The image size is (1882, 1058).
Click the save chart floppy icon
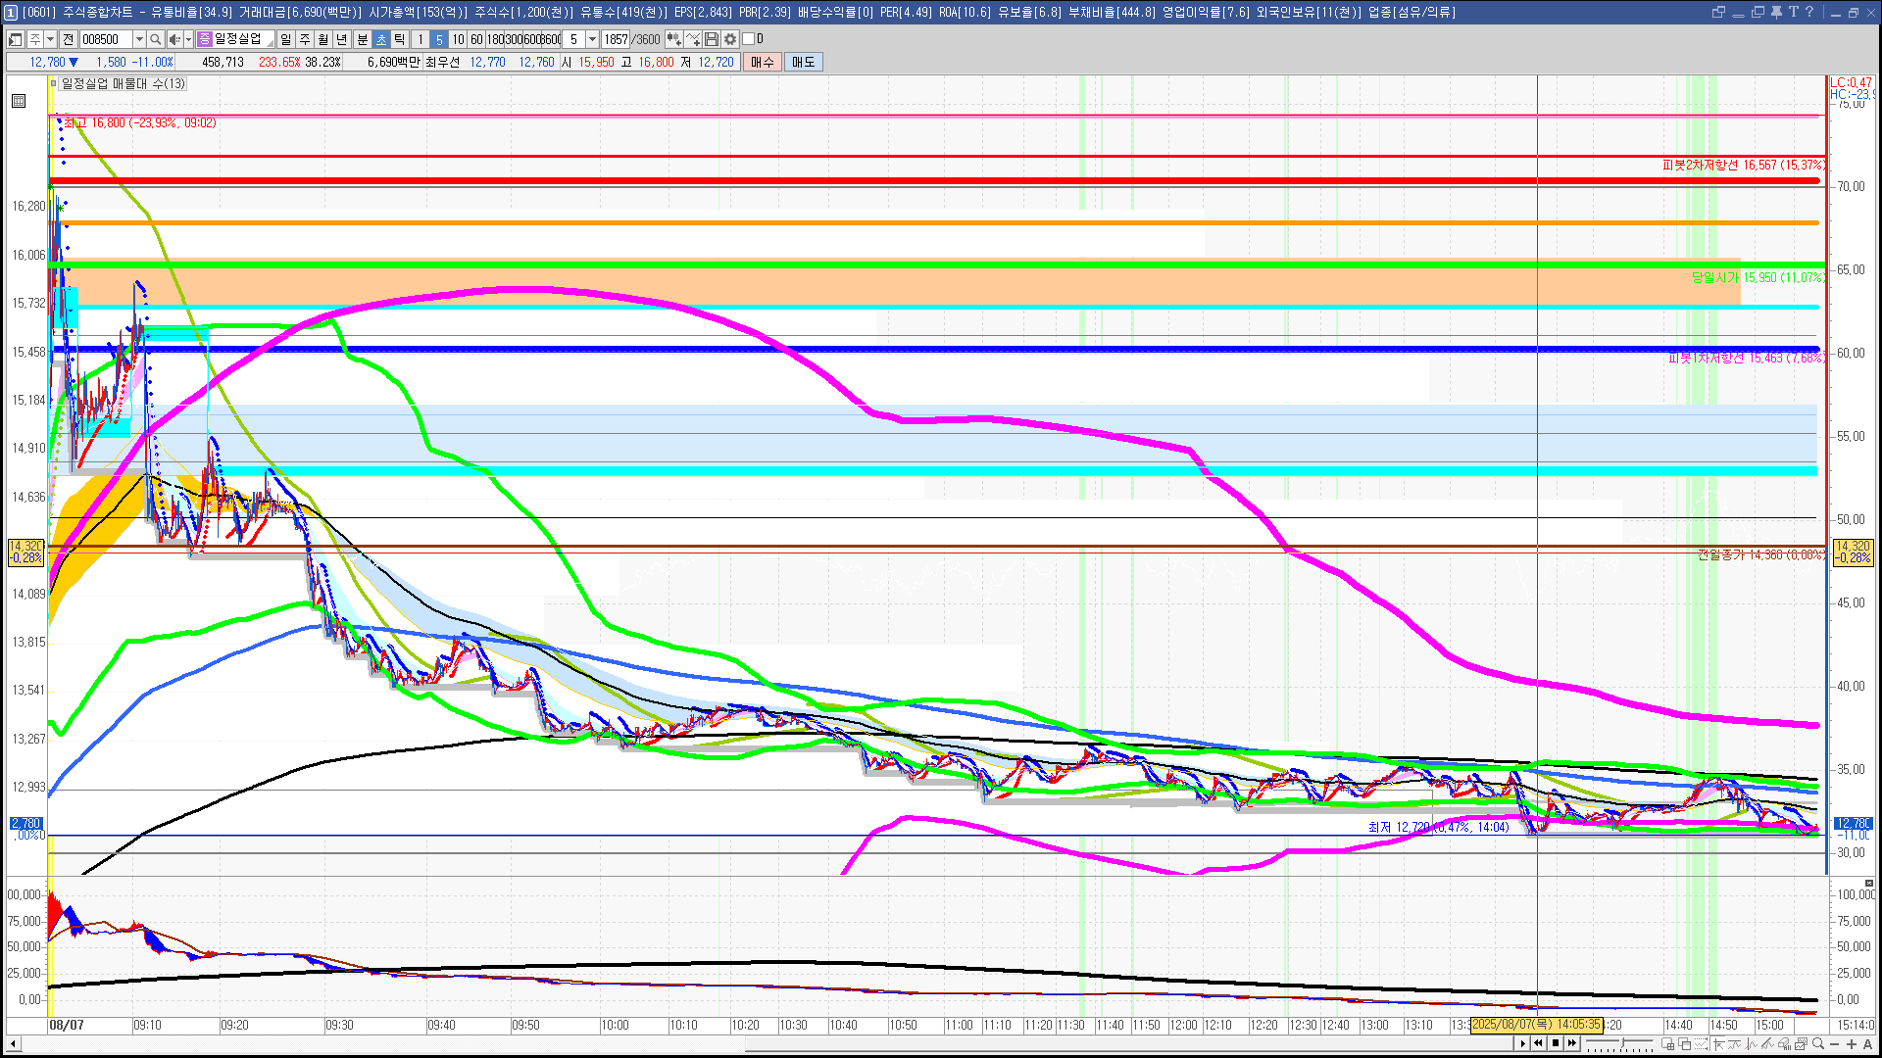pos(712,39)
